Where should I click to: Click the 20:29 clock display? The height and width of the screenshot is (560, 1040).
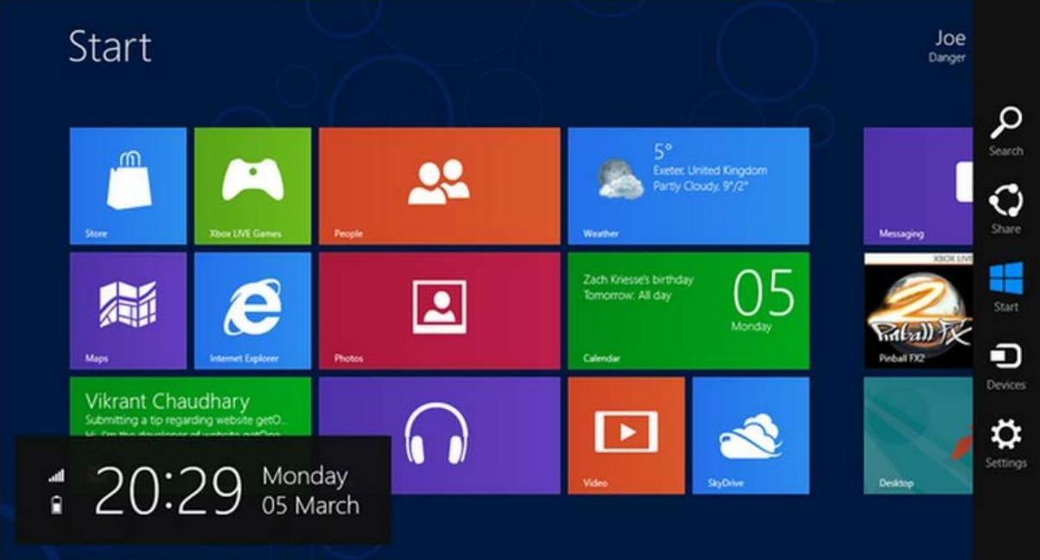(x=168, y=491)
